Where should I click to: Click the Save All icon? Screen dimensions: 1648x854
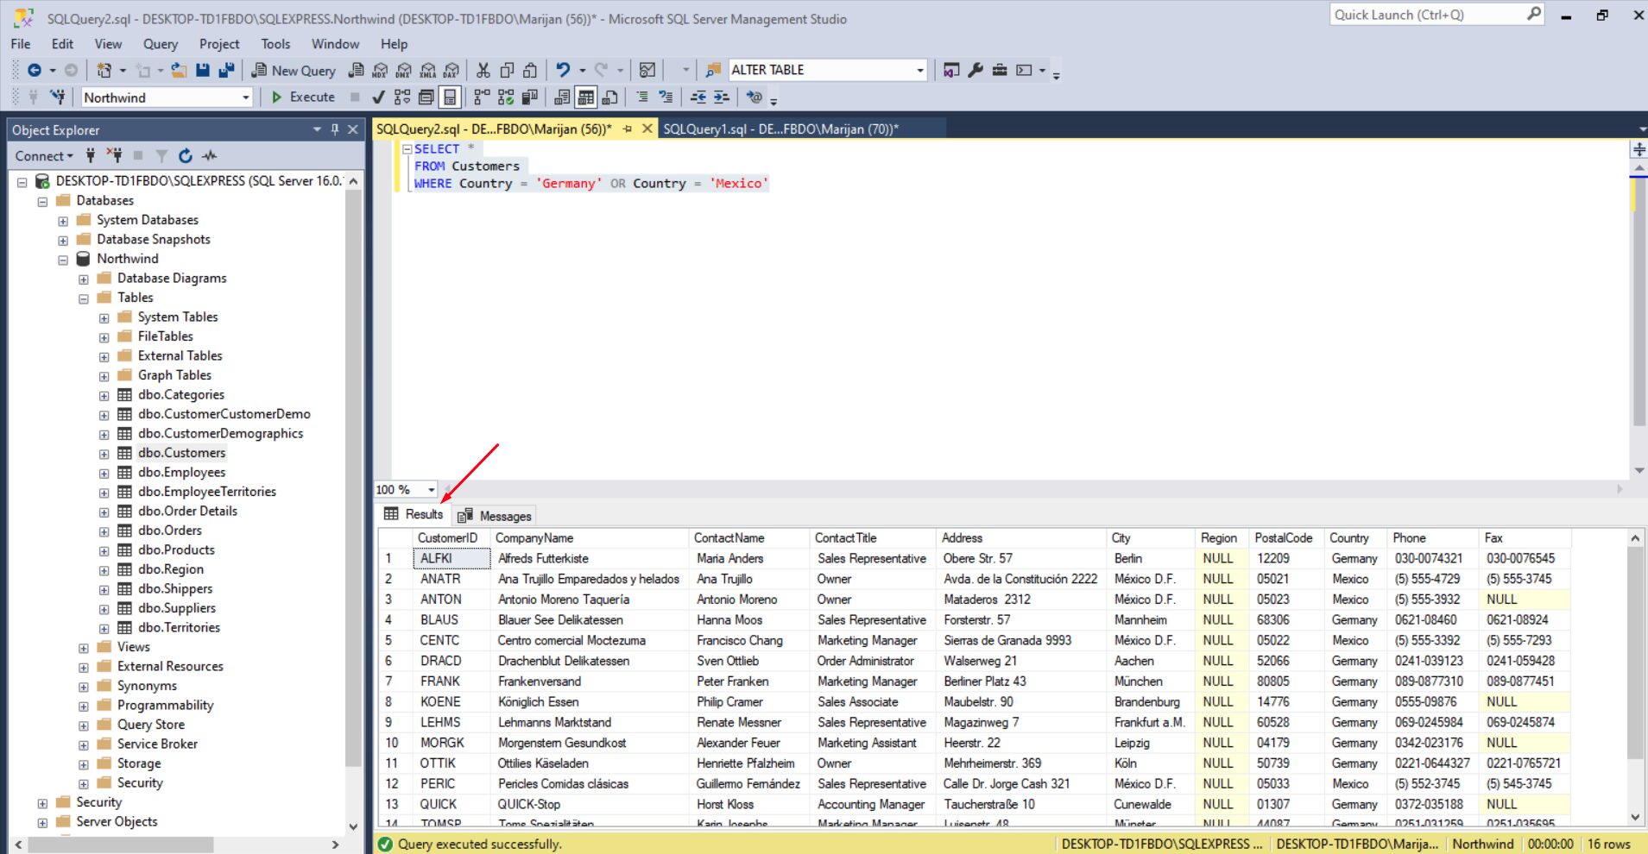pyautogui.click(x=226, y=70)
